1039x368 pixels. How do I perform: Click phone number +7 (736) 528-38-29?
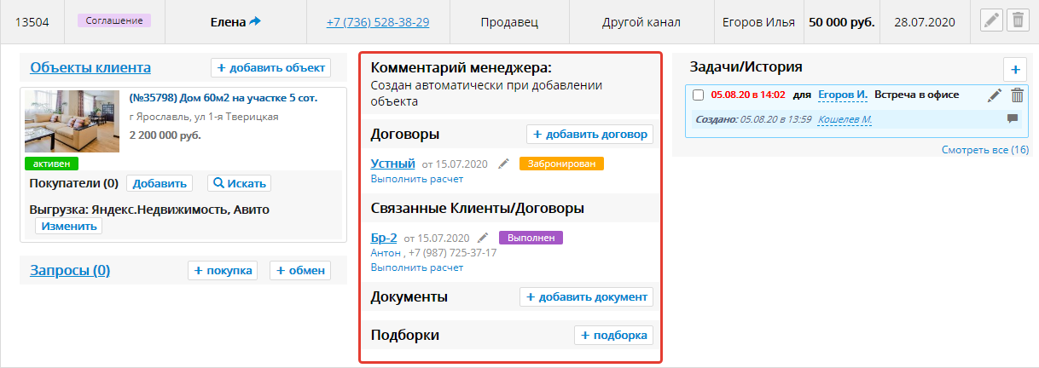point(377,22)
